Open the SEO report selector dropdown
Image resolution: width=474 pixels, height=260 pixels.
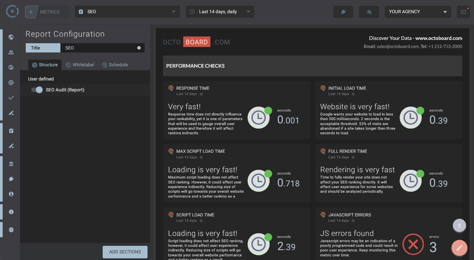127,12
